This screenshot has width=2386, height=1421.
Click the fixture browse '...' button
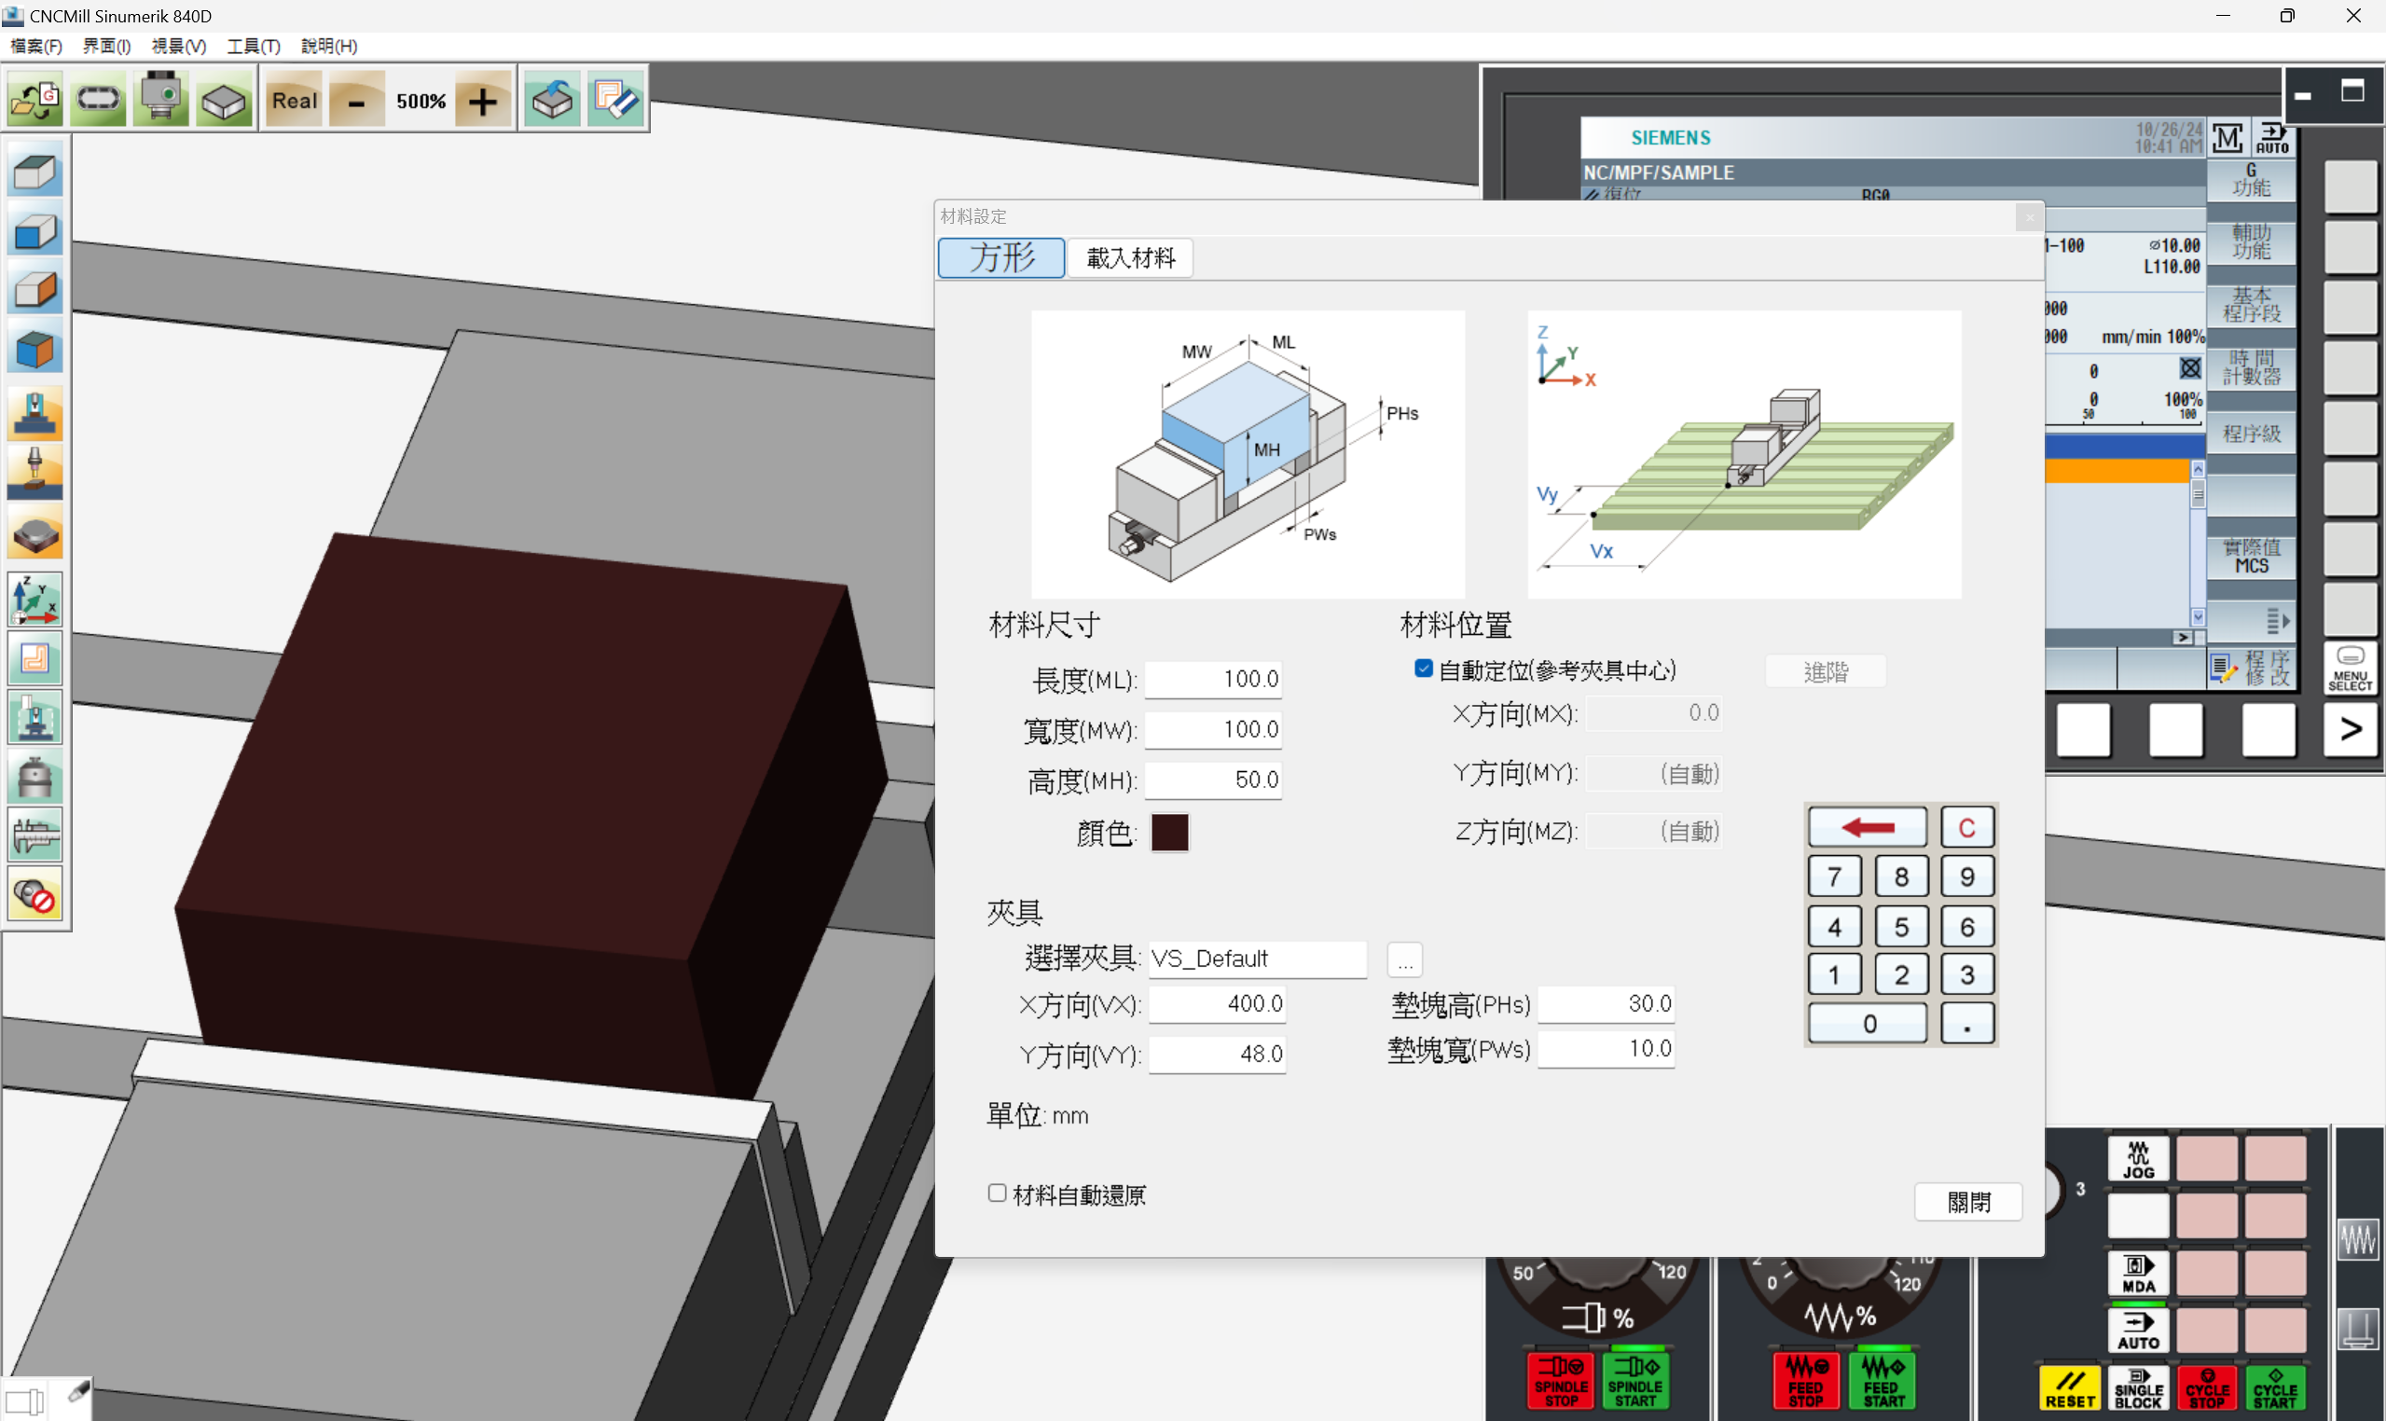click(x=1404, y=959)
